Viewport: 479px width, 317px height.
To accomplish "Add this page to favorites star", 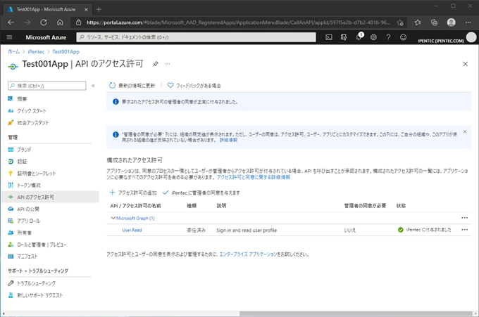I will pyautogui.click(x=400, y=22).
